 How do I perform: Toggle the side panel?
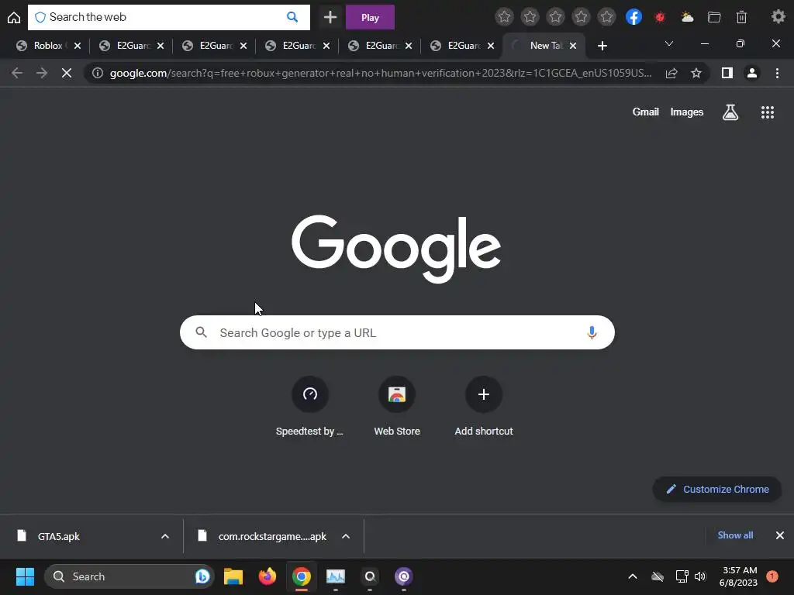[727, 73]
